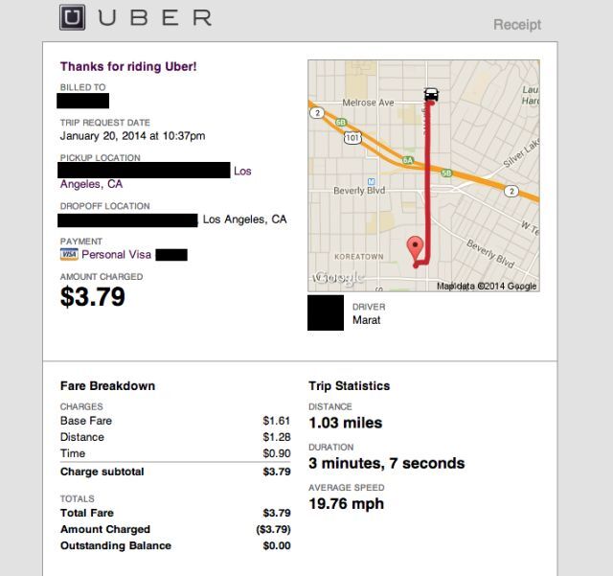The width and height of the screenshot is (613, 576).
Task: Click the car pickup marker on map
Action: (432, 95)
